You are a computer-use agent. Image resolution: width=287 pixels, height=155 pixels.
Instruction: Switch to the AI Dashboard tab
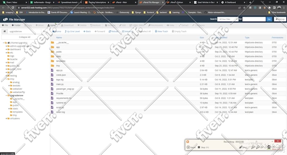pyautogui.click(x=233, y=3)
